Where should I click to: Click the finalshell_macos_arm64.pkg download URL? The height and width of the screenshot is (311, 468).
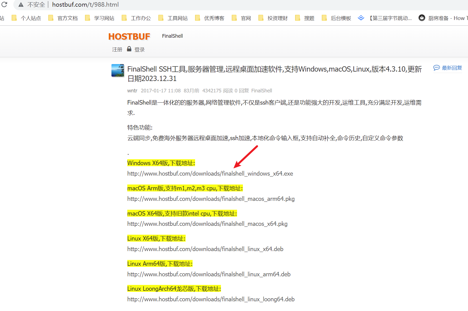click(211, 199)
